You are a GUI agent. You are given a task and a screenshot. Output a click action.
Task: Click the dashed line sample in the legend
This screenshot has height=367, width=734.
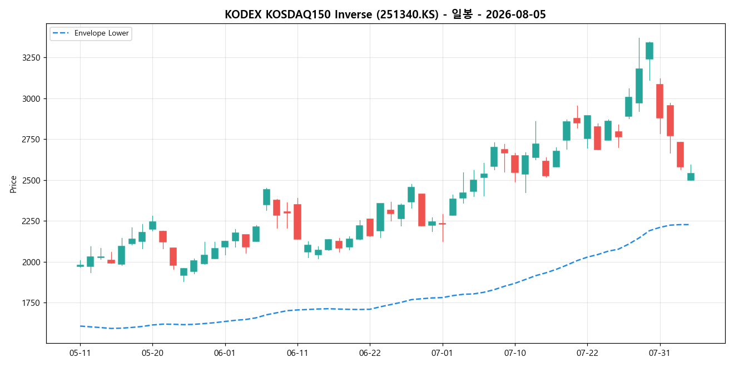62,33
